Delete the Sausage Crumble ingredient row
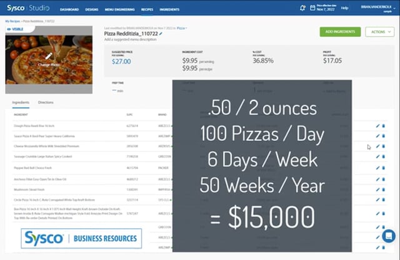Viewport: 400px width, 260px height. tap(383, 156)
